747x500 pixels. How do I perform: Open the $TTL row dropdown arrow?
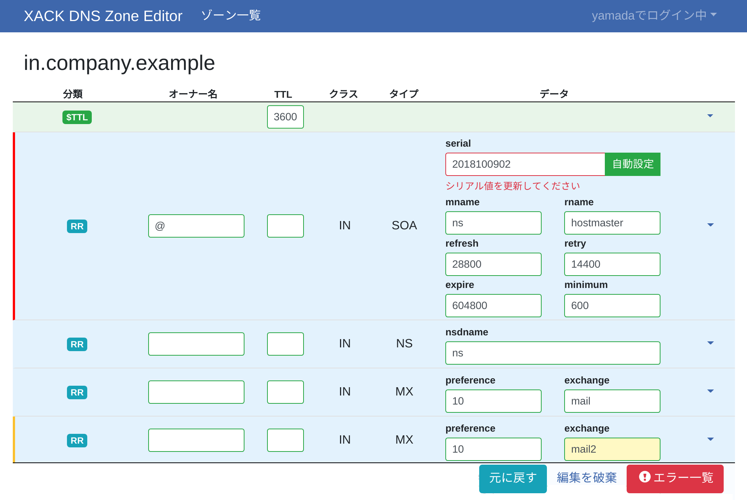710,116
